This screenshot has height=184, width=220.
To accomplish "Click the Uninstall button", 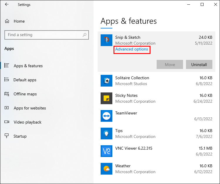I will (199, 65).
